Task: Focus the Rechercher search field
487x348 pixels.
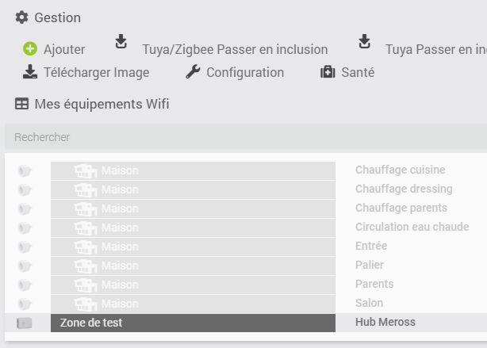Action: click(x=246, y=137)
